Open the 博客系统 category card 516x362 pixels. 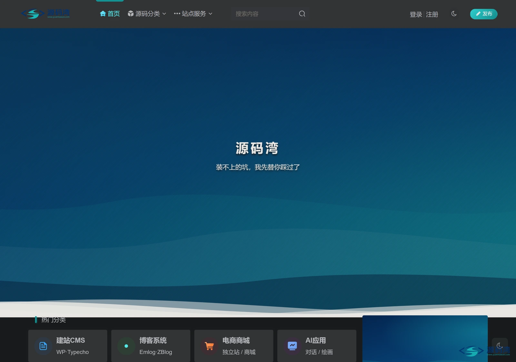click(x=151, y=346)
